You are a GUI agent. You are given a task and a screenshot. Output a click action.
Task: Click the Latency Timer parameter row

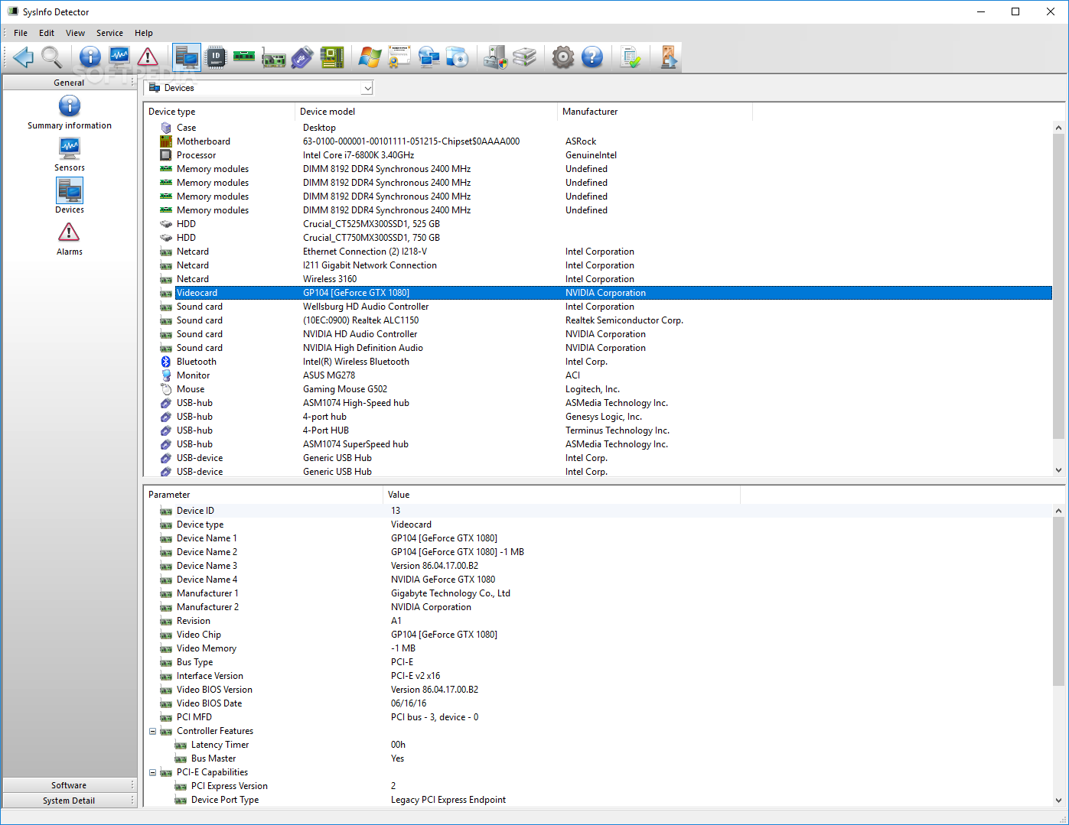(598, 745)
